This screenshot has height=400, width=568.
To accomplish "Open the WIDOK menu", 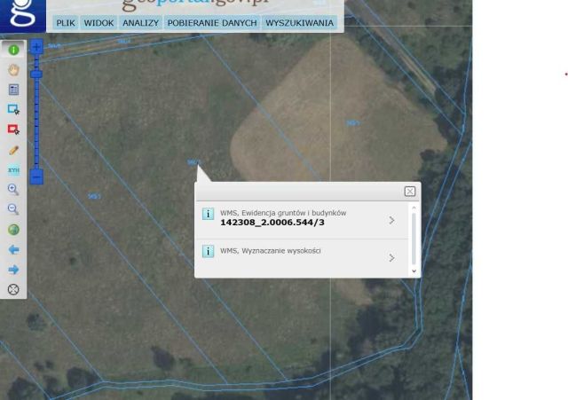I will 99,23.
